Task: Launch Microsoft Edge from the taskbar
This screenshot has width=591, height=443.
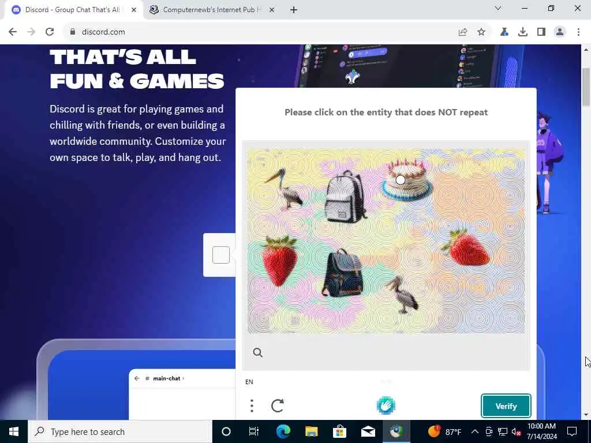Action: tap(283, 431)
